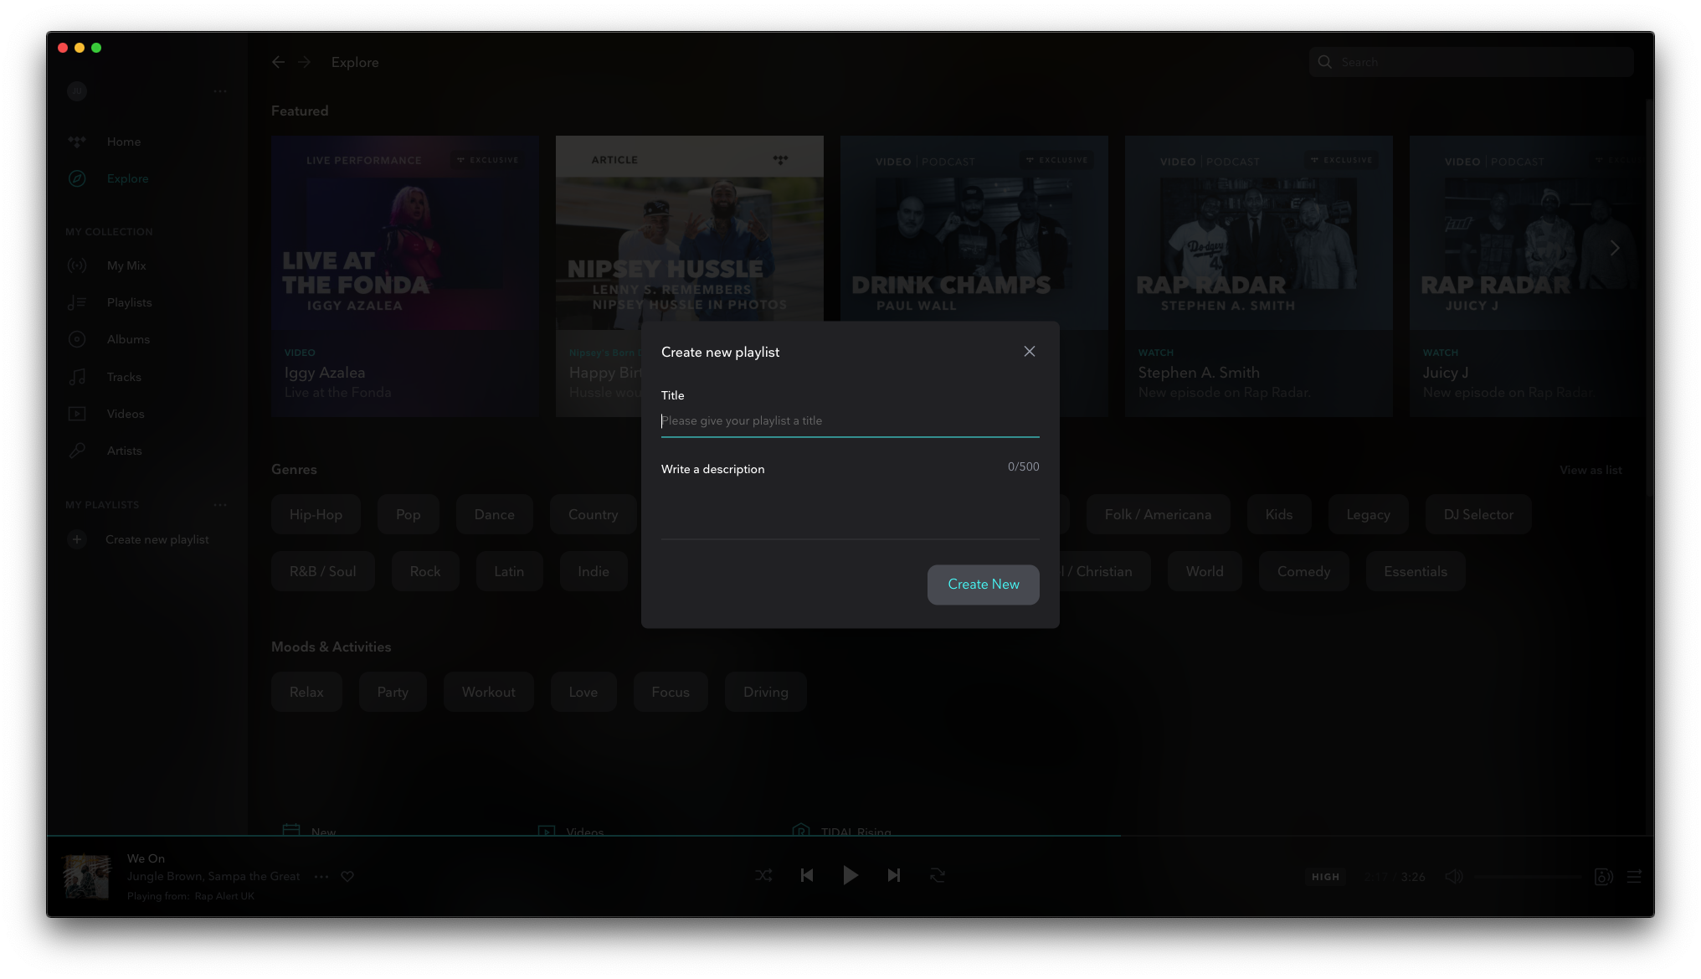Click the Videos play-box icon
1701x979 pixels.
pos(77,415)
